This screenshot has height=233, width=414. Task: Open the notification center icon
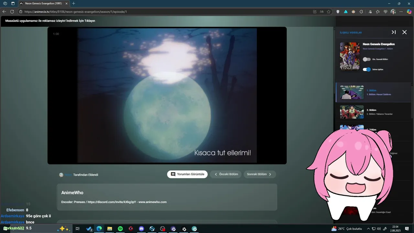point(407,229)
